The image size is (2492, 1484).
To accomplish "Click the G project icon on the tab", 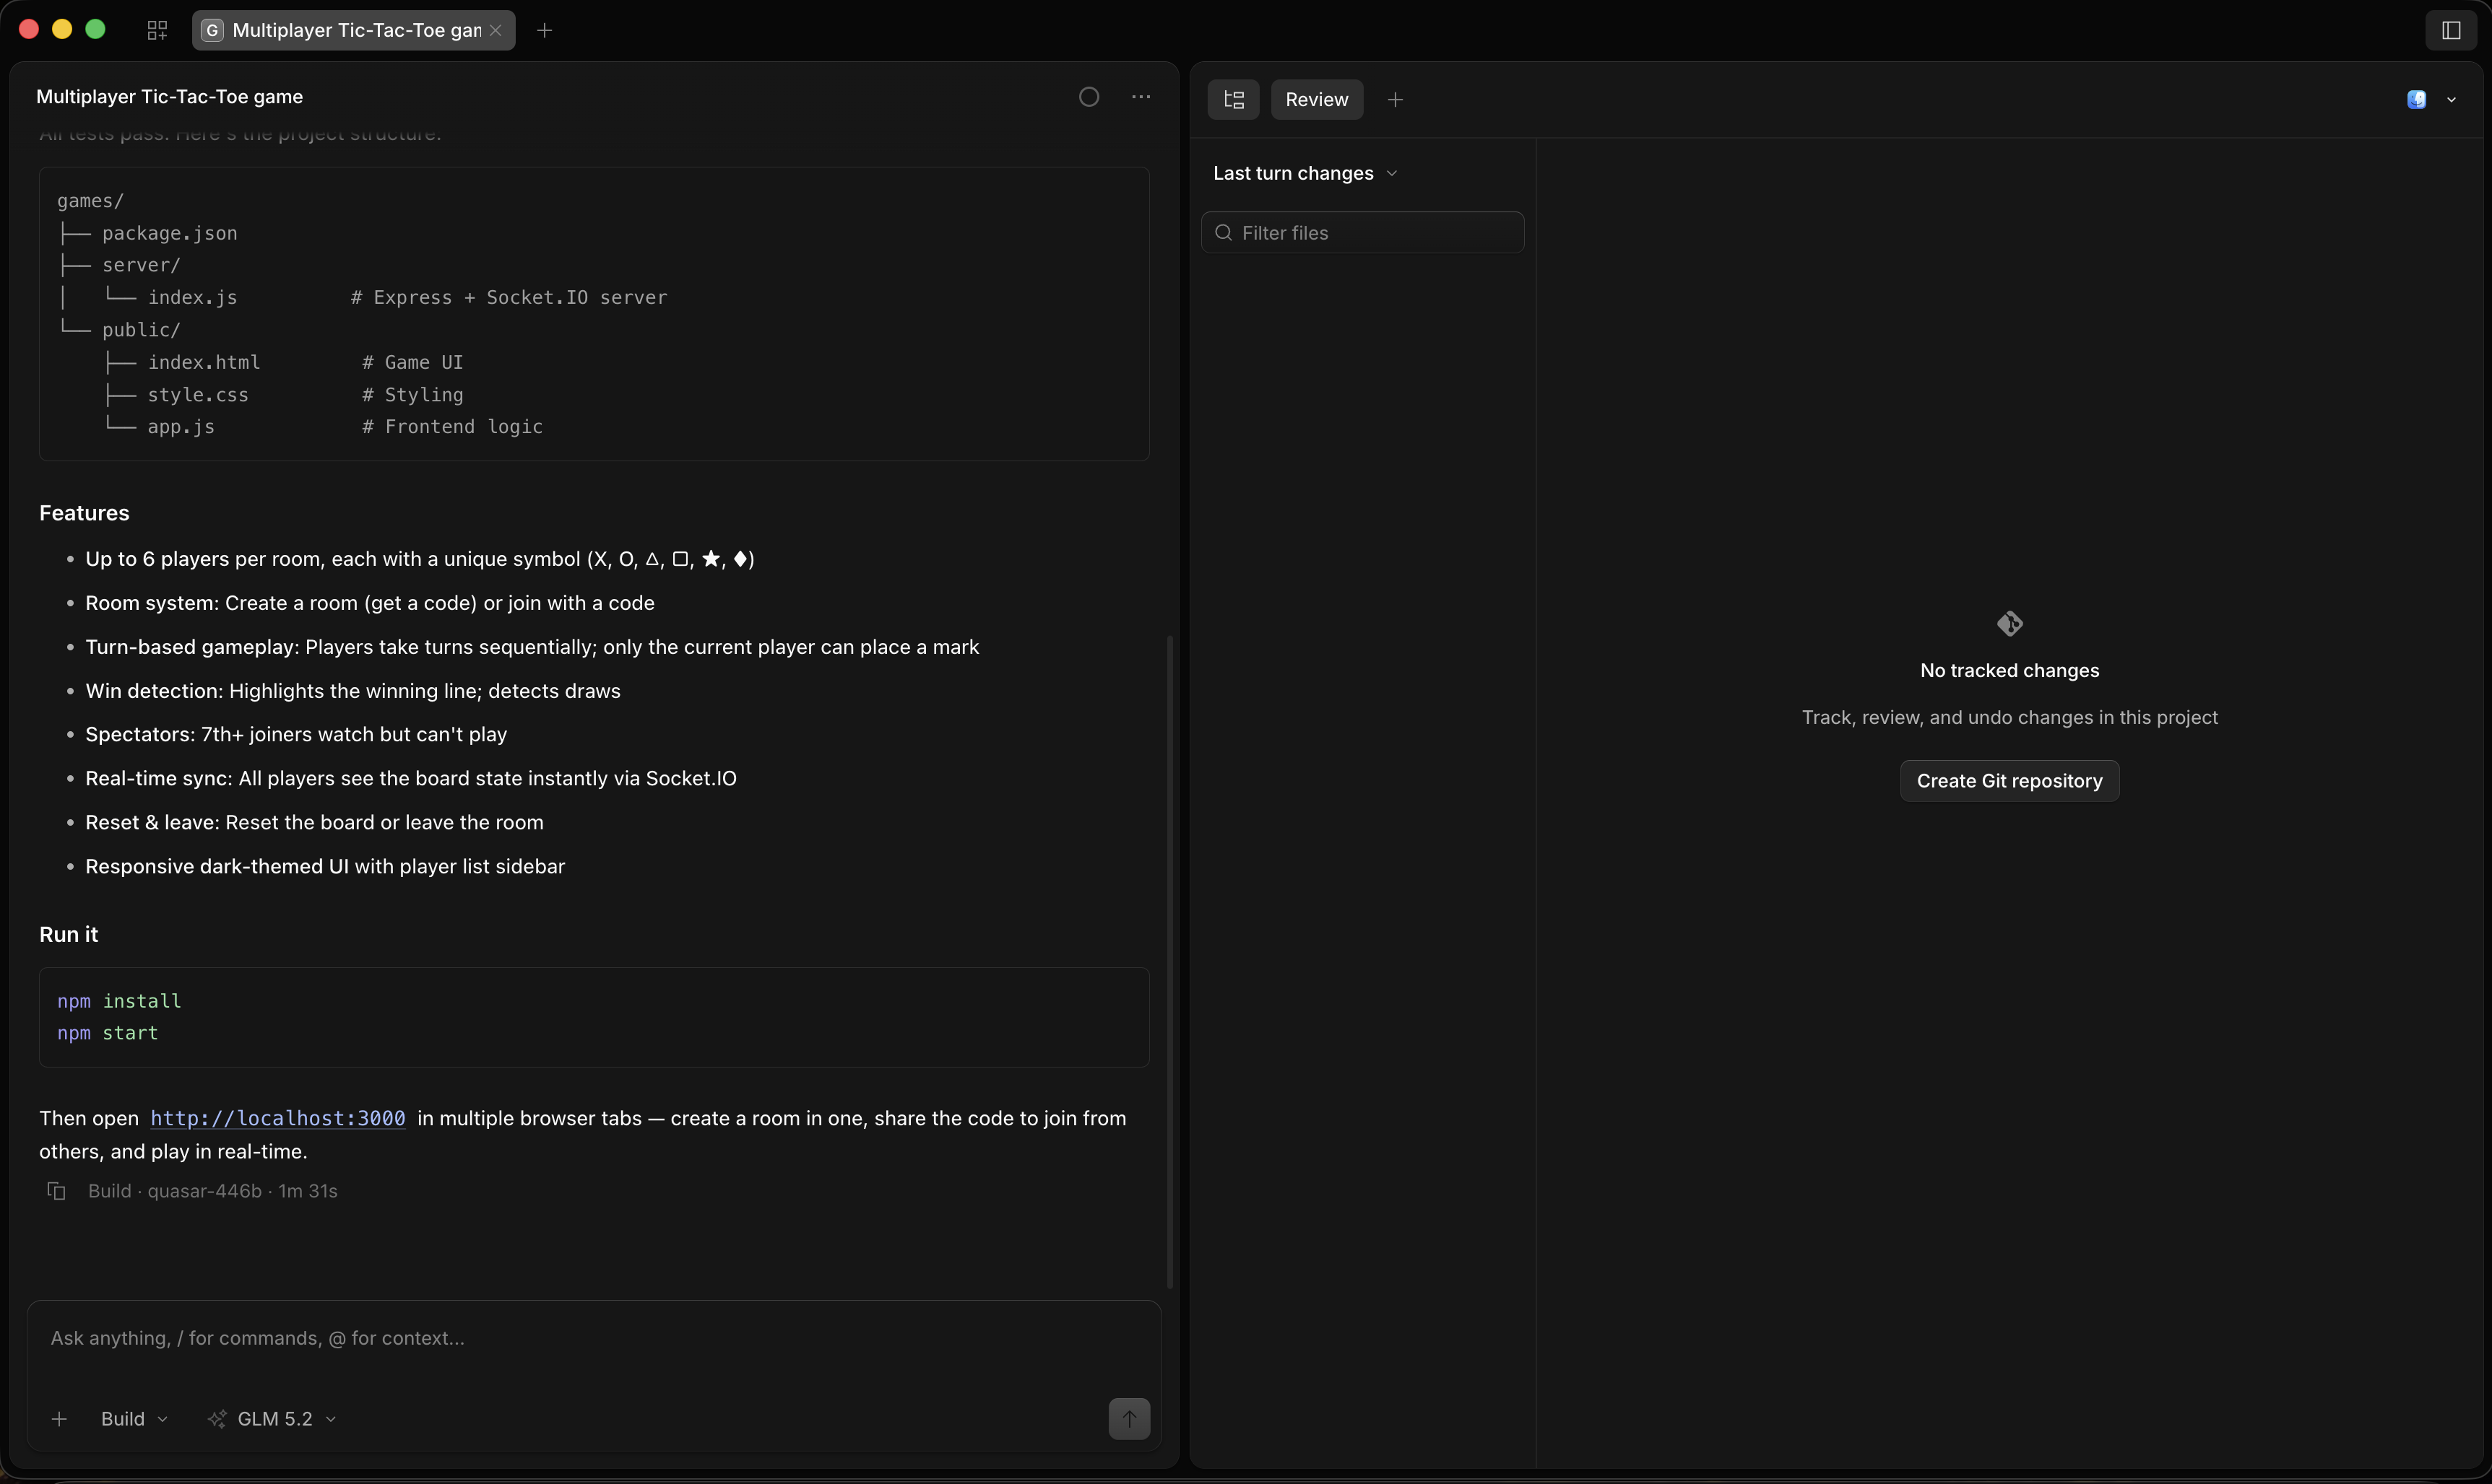I will pyautogui.click(x=212, y=30).
